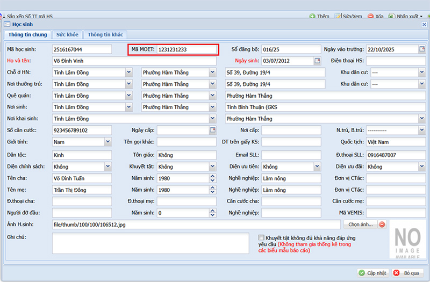Open the Ngày cấp calendar picker
Viewport: 430px width, 282px height.
[213, 130]
